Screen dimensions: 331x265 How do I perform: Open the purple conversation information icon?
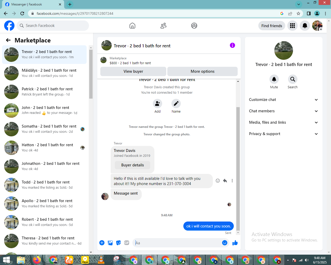232,45
